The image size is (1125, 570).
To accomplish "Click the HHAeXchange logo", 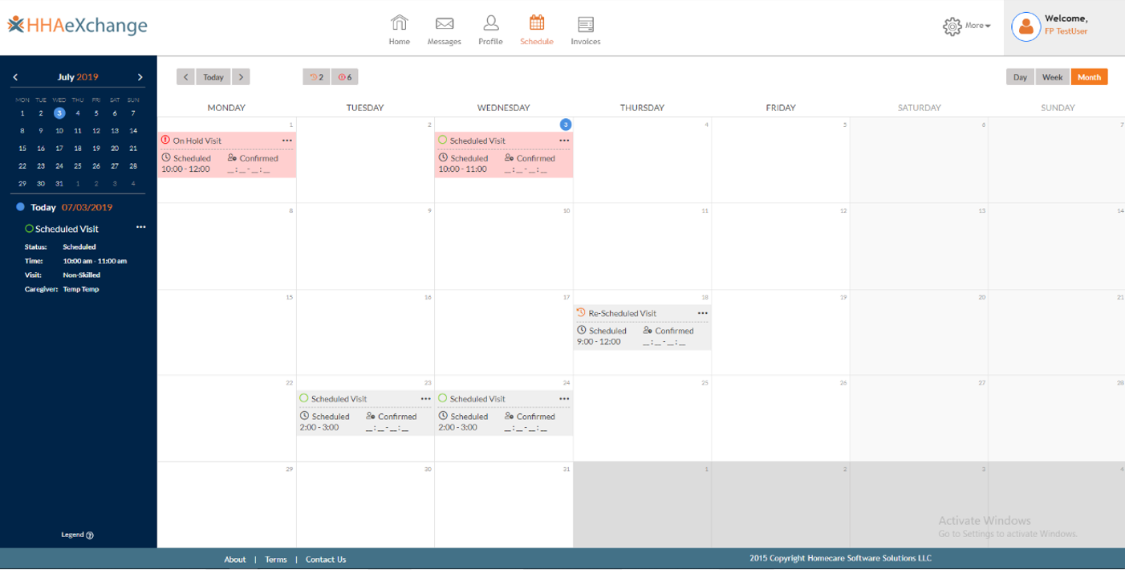I will pos(78,25).
